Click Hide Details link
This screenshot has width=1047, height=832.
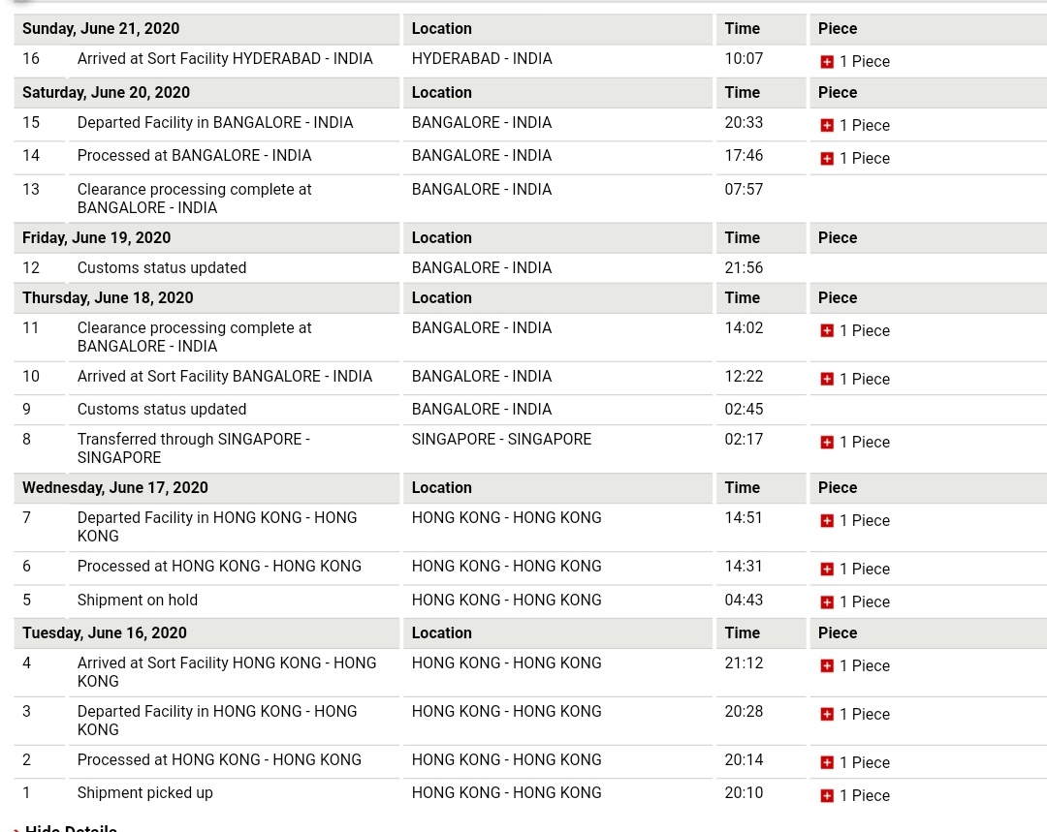point(71,827)
